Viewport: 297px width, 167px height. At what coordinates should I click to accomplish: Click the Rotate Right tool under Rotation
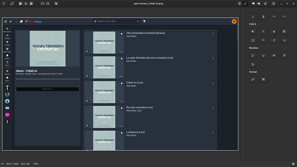[x=263, y=55]
